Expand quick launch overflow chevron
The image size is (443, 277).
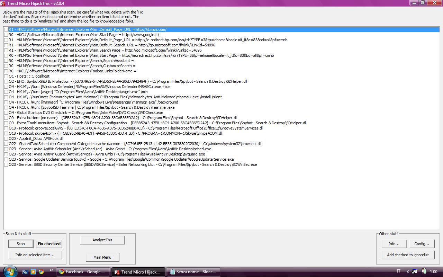(x=52, y=270)
